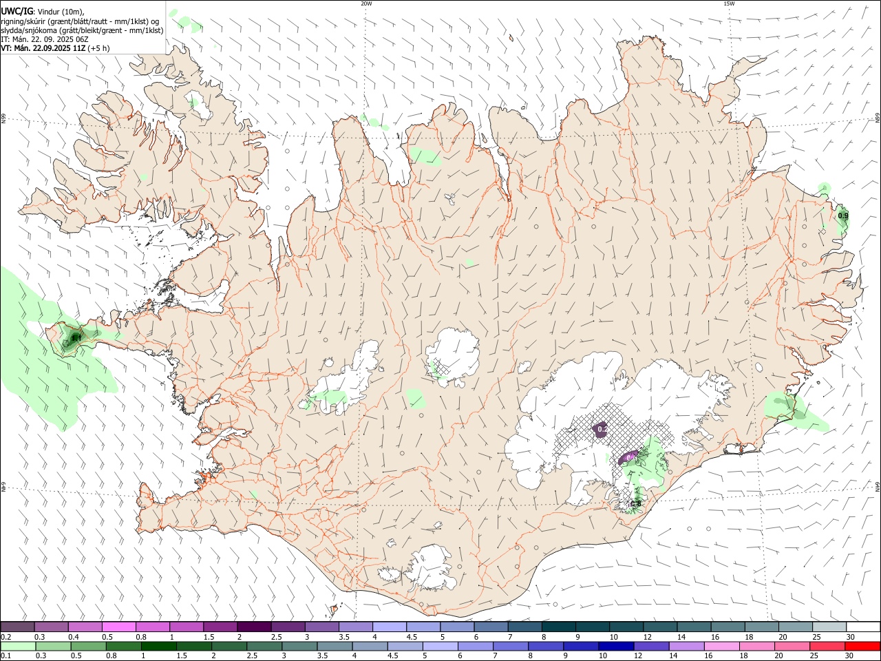Select the 25 pink-red swatch in lower legend row
The width and height of the screenshot is (881, 661).
(x=827, y=646)
